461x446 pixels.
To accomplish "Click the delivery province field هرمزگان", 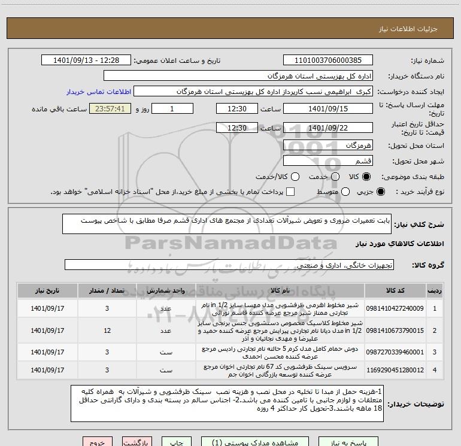I will tap(328, 145).
